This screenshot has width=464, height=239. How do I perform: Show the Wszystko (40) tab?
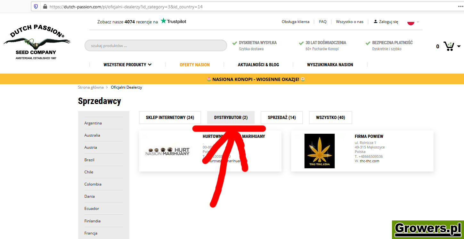[x=330, y=117]
